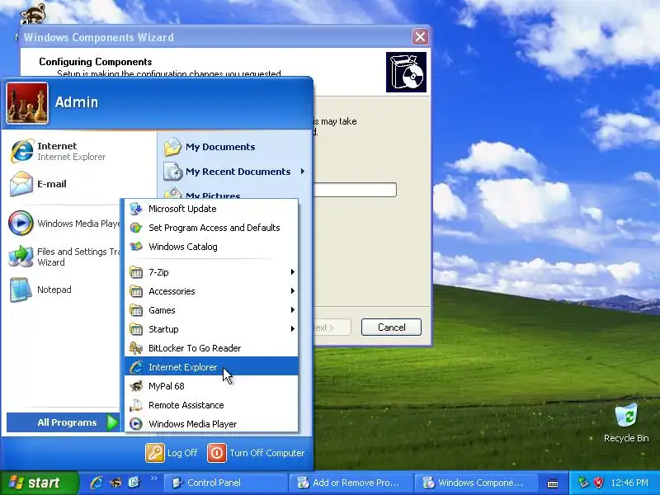Expand My Recent Documents submenu
Screen dimensions: 660x495
[x=235, y=172]
